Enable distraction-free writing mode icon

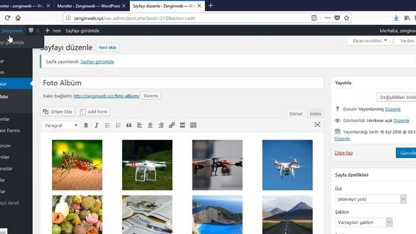317,125
